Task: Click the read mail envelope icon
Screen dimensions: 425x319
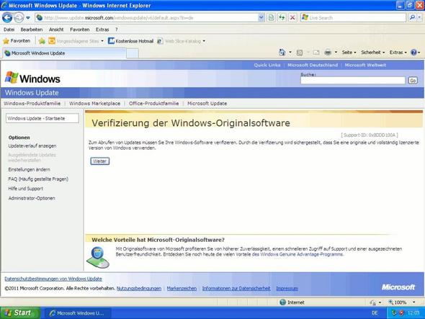Action: click(316, 53)
